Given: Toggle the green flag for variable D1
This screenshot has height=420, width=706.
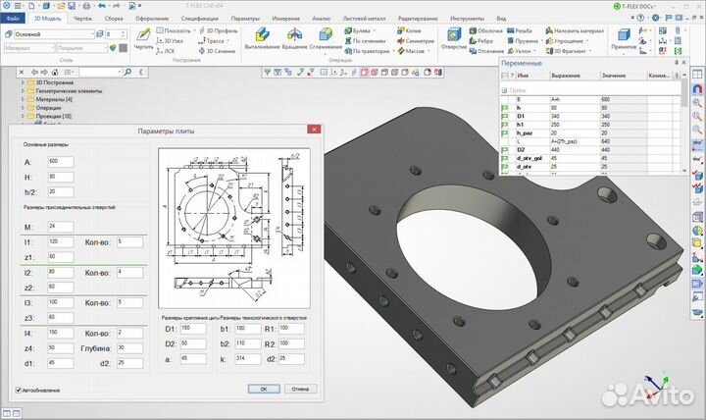Looking at the screenshot, I should coord(506,116).
